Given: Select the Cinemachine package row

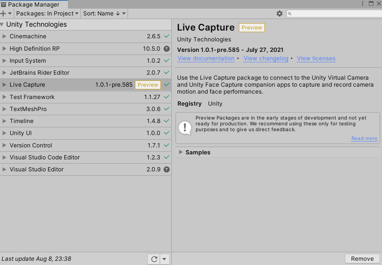Looking at the screenshot, I should tap(85, 36).
